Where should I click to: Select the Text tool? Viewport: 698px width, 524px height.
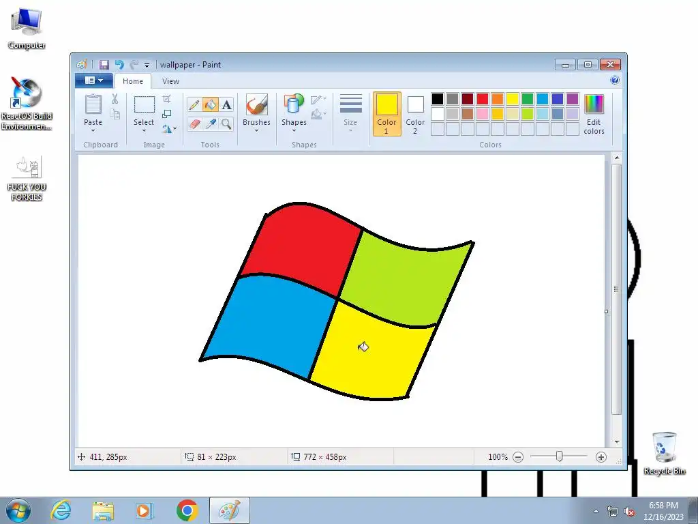tap(226, 104)
